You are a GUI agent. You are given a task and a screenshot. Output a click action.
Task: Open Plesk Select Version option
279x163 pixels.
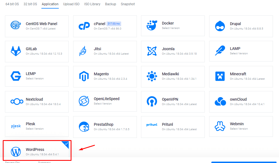35,129
